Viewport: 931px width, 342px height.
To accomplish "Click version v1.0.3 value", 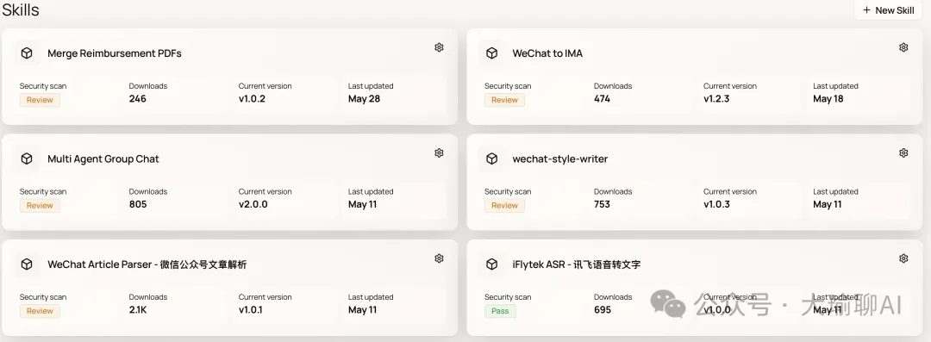I will coord(716,204).
